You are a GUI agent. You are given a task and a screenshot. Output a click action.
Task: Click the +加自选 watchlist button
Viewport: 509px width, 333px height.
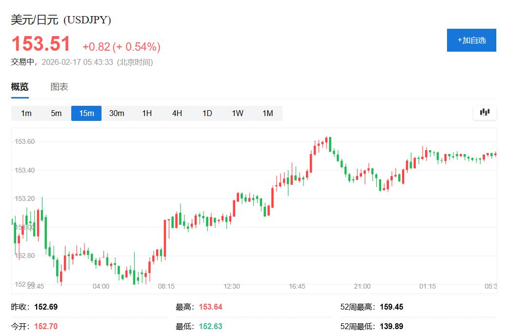tap(471, 40)
